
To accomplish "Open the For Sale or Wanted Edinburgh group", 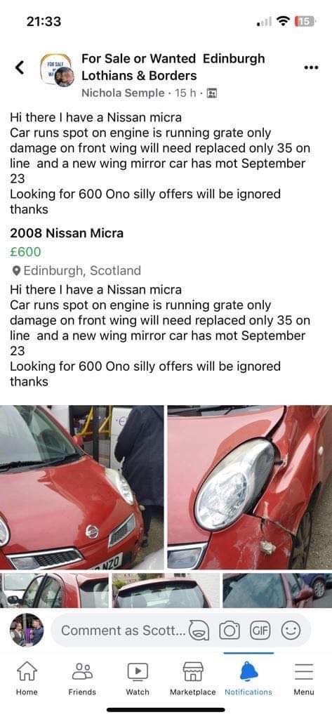I will (x=173, y=67).
